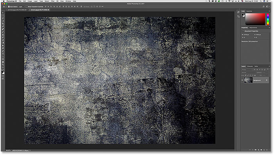Select the Brush tool
The image size is (274, 155).
(x=3, y=32)
